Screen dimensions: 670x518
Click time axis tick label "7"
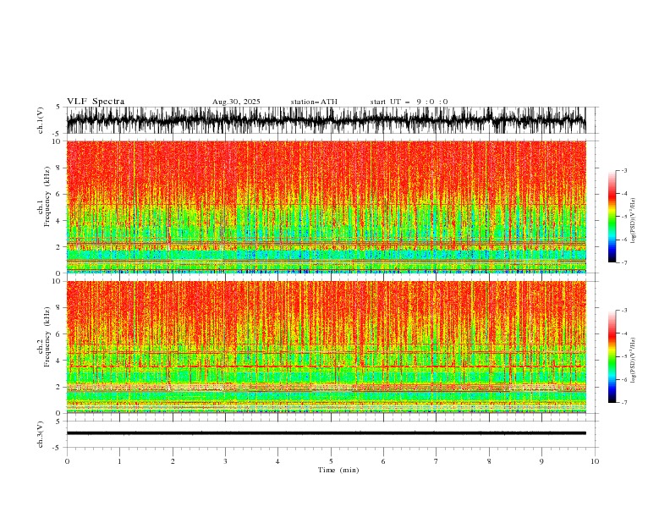(437, 461)
